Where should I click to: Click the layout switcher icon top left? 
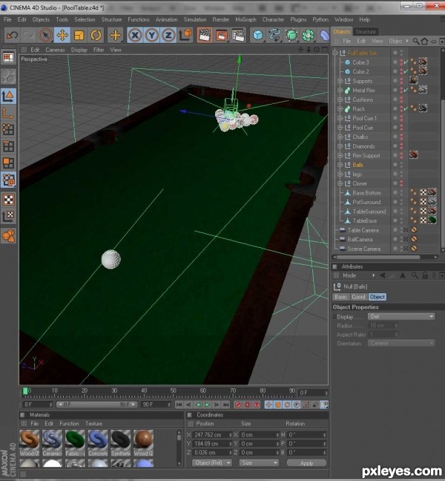(8, 58)
